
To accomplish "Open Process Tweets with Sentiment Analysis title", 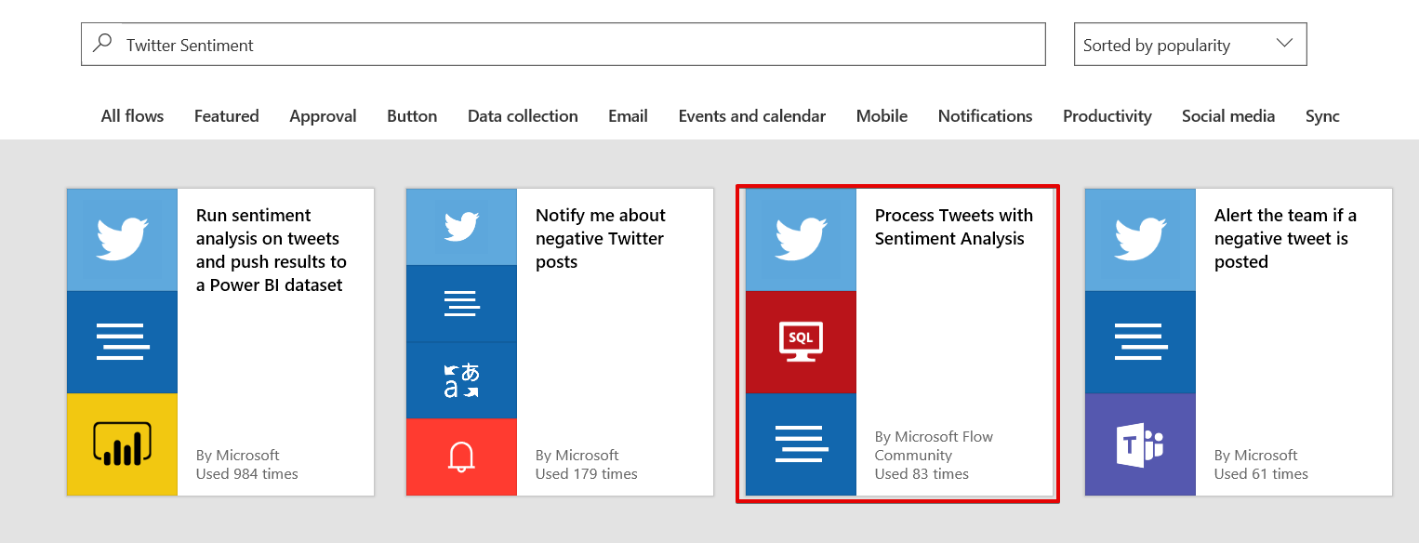I will click(x=953, y=227).
